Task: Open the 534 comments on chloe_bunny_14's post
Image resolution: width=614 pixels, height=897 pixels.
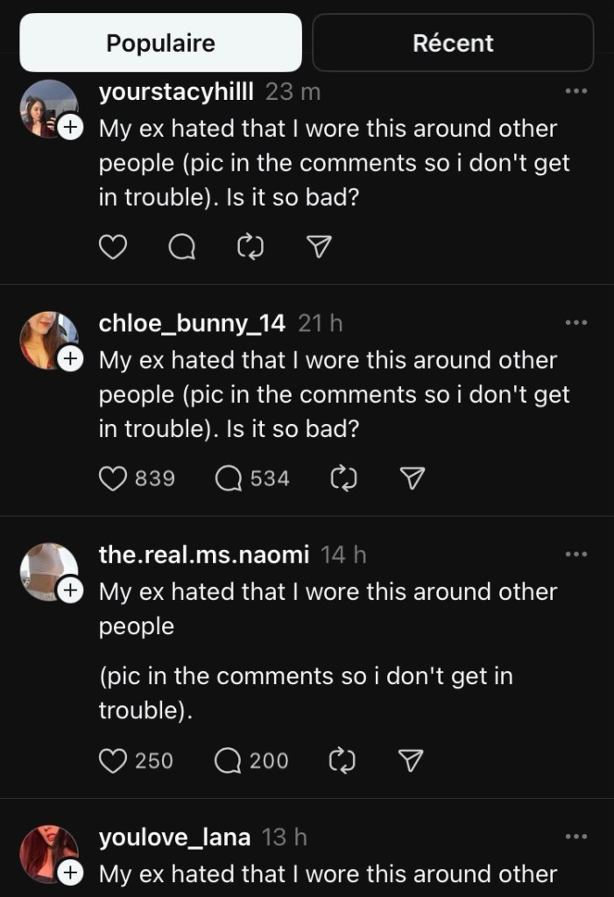Action: 229,478
